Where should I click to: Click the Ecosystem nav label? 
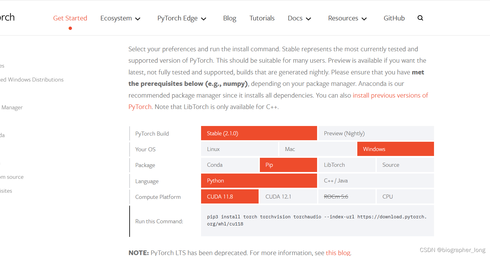coord(116,18)
